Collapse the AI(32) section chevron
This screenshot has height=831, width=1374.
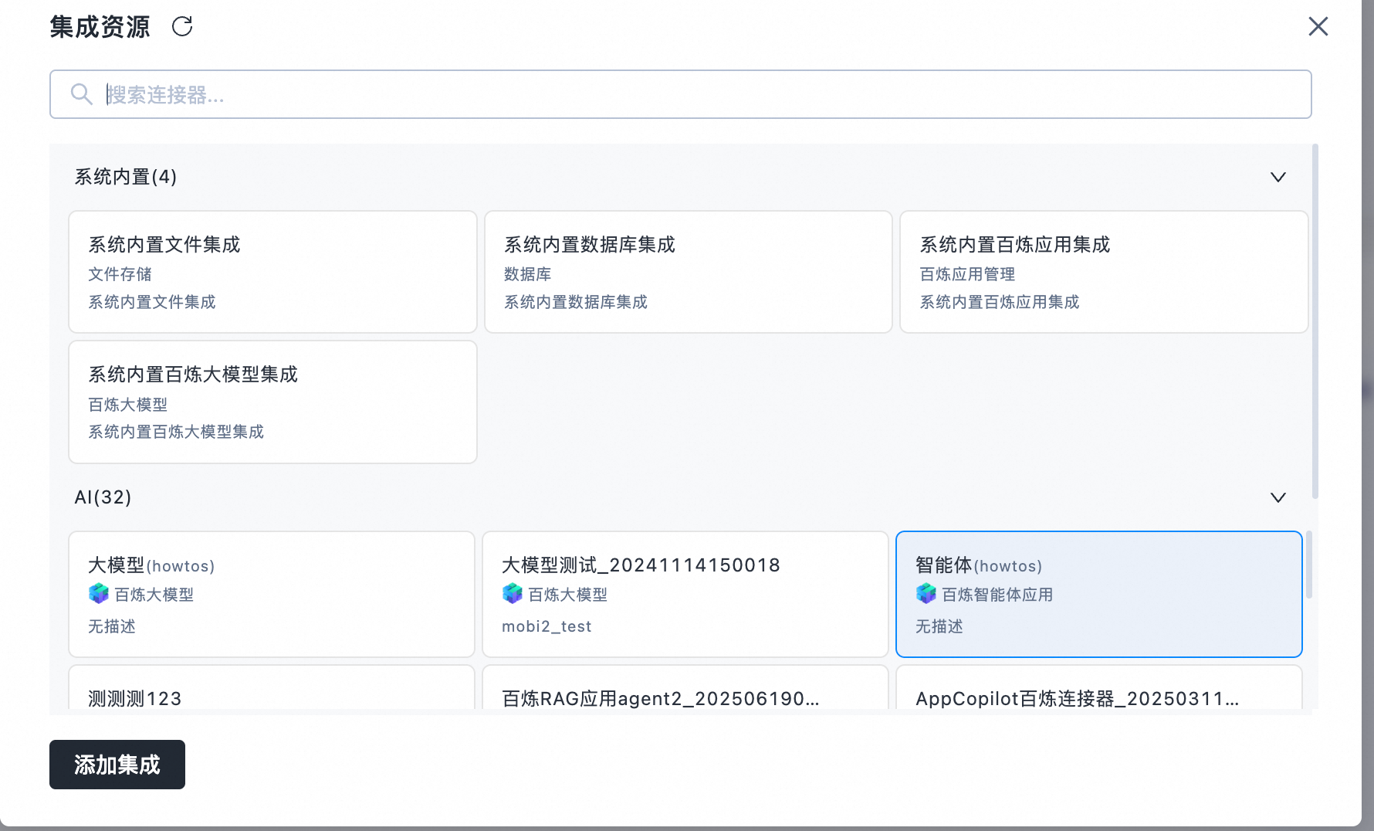(x=1278, y=497)
